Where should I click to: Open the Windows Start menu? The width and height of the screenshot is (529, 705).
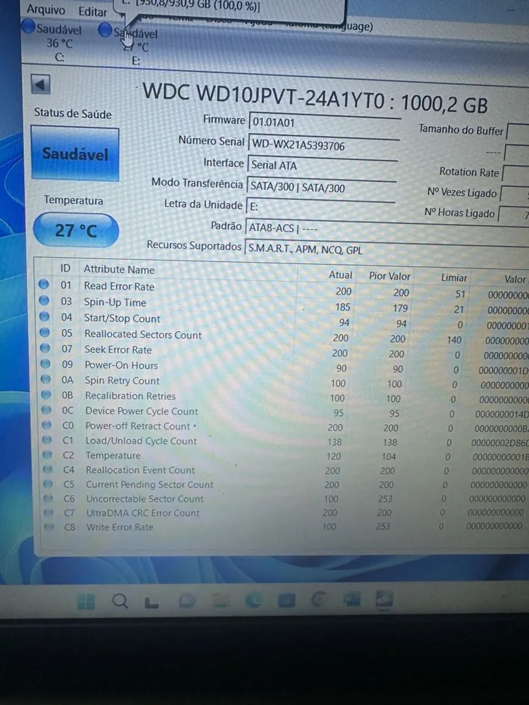[85, 601]
